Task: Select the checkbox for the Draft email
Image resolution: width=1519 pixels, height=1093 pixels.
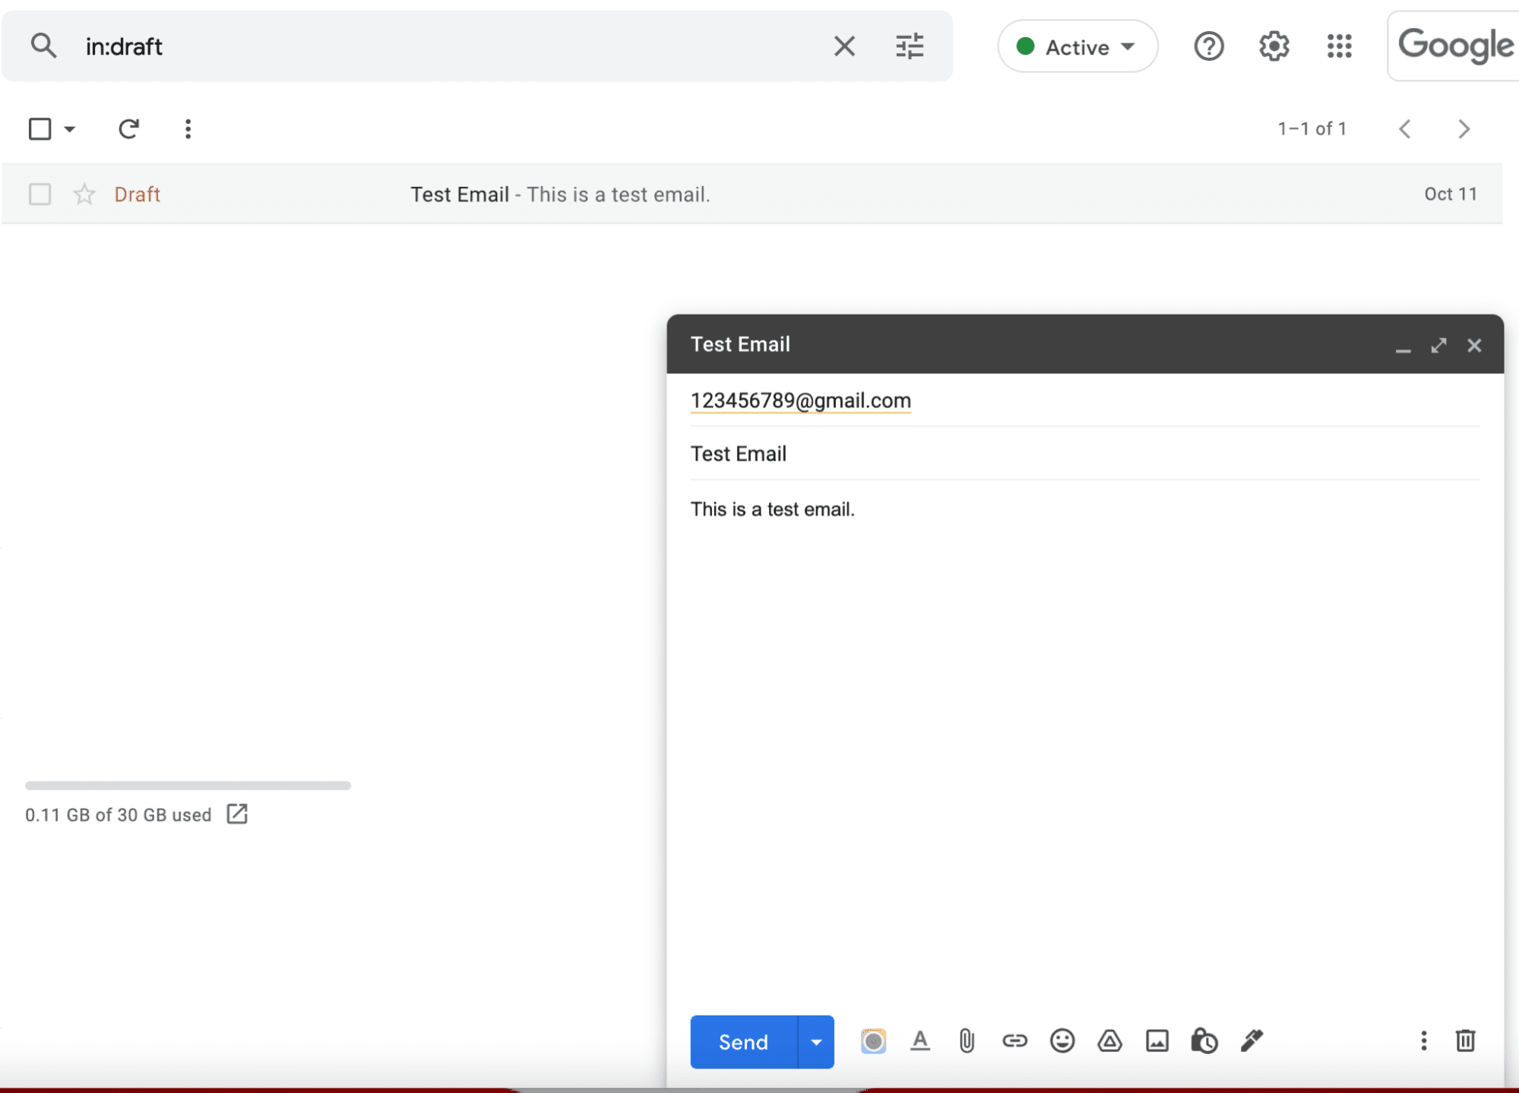Action: click(39, 194)
